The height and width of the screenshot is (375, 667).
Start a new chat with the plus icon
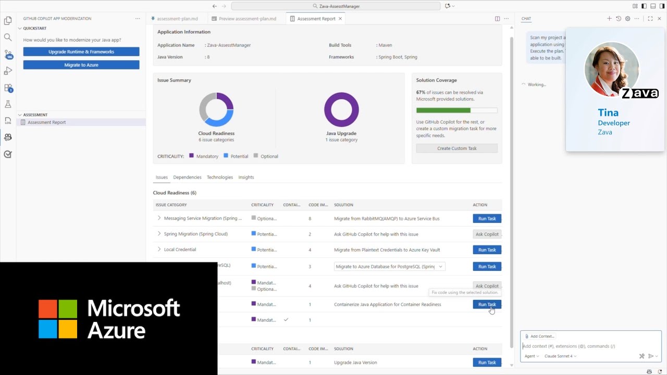[609, 19]
